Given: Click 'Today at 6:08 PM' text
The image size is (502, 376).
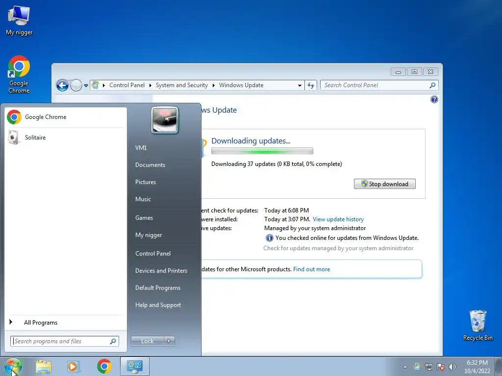Looking at the screenshot, I should click(286, 211).
